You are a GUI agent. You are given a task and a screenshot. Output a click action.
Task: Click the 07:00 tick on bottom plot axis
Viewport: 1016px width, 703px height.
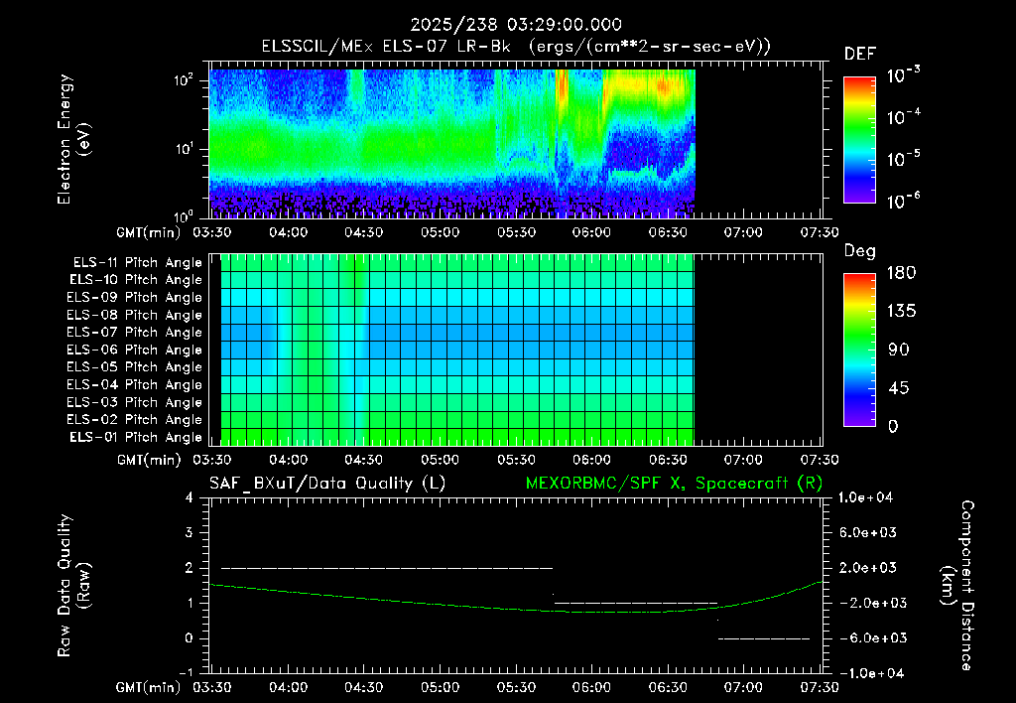(x=743, y=687)
